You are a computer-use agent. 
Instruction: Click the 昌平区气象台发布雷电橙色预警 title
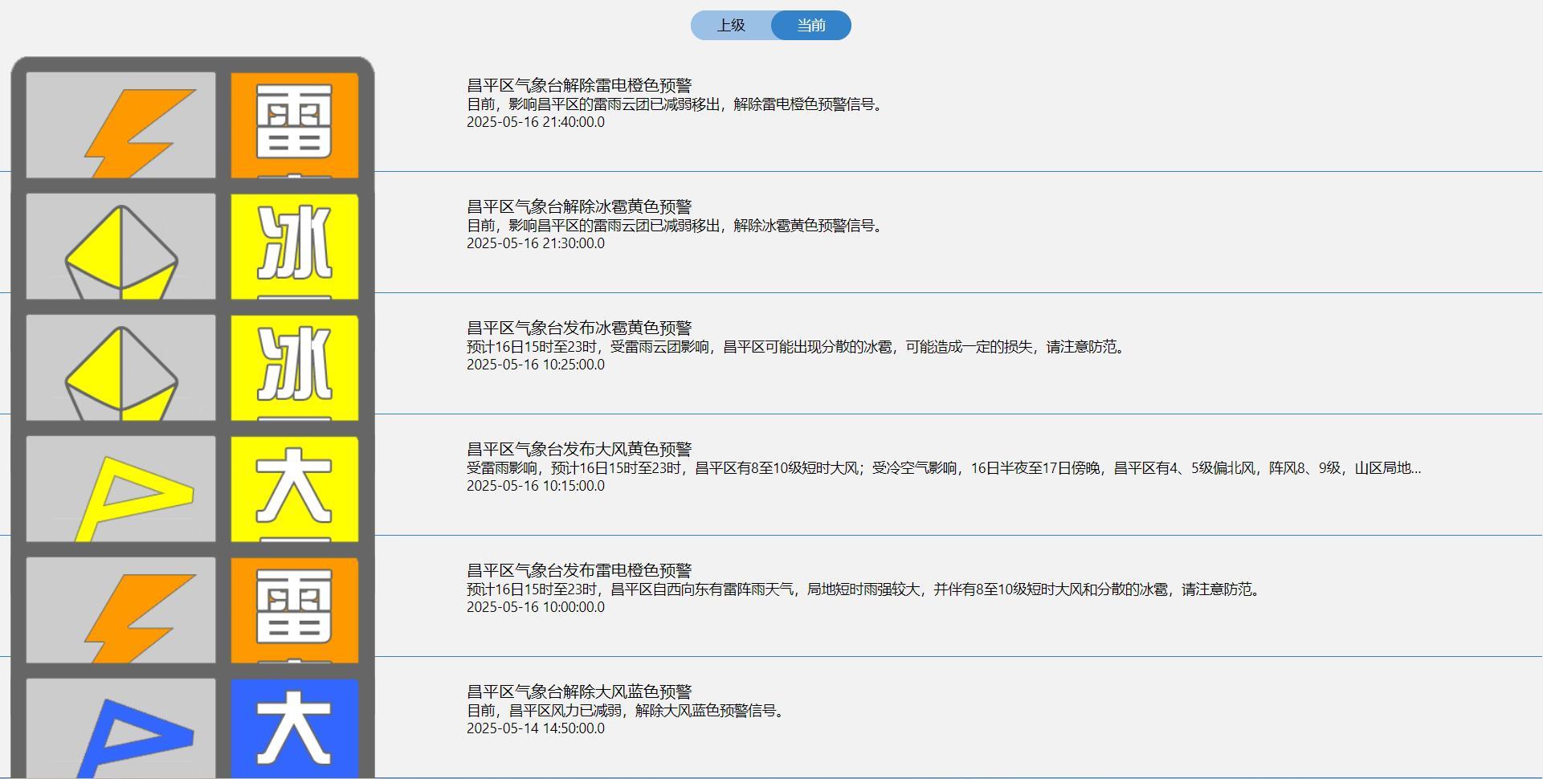(582, 570)
